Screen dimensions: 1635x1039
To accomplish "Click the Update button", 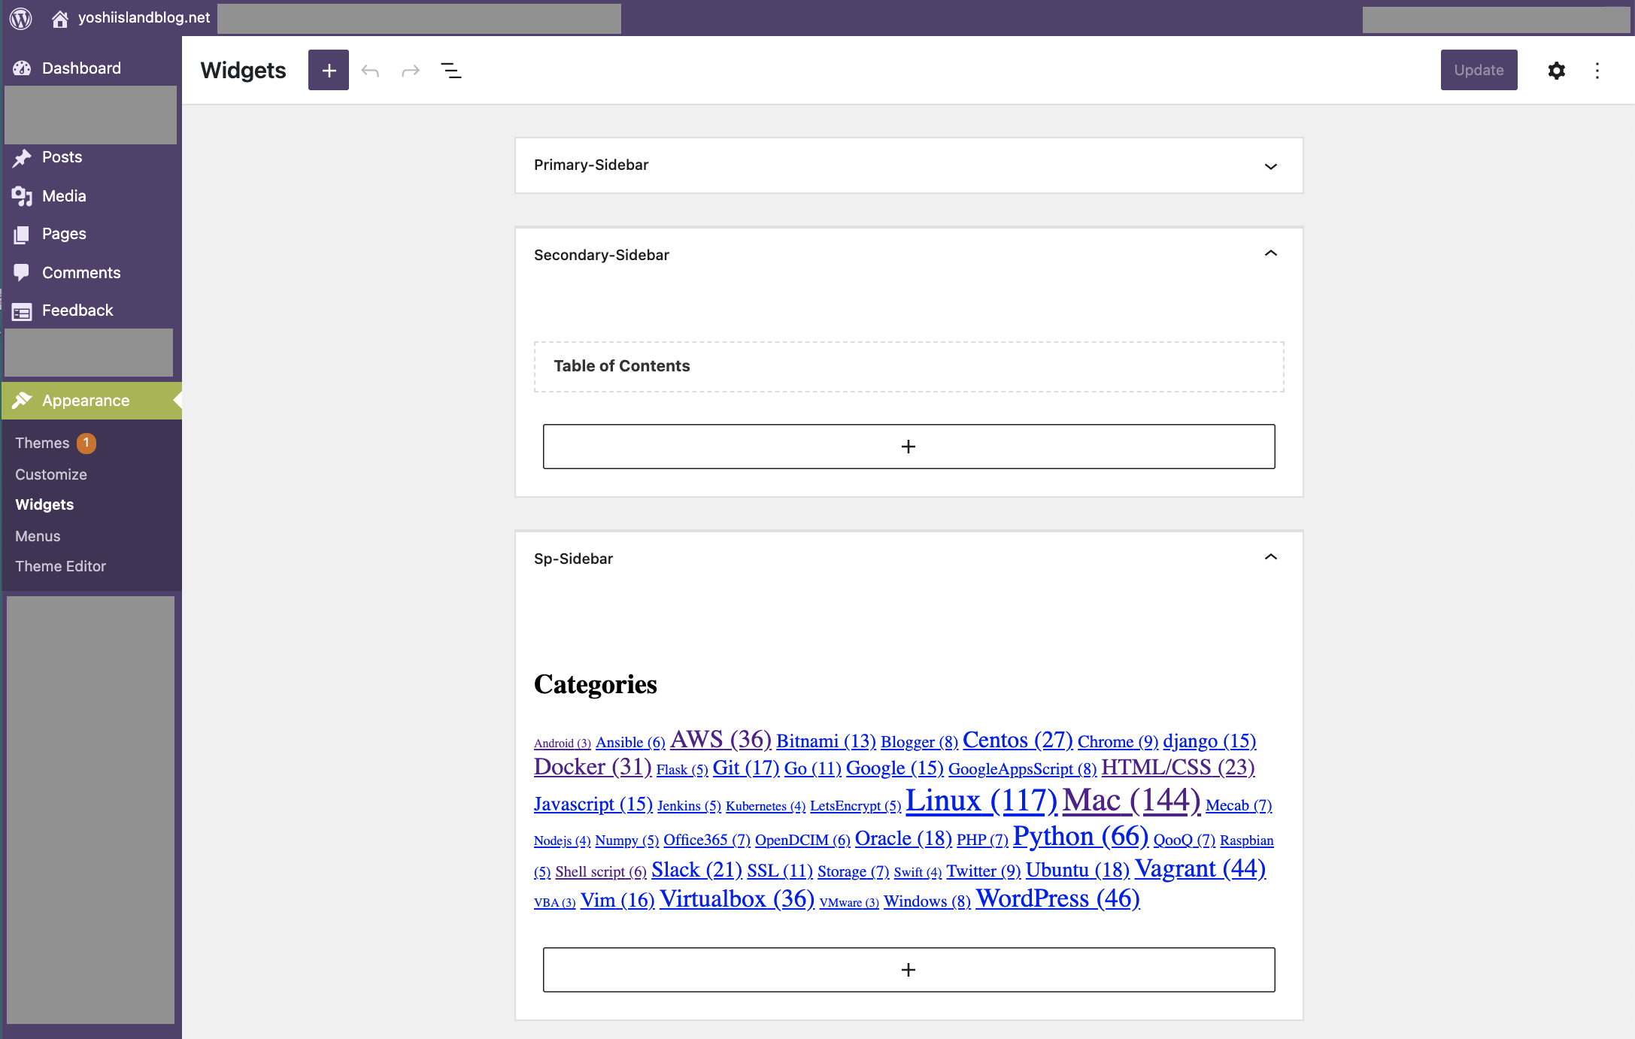I will [x=1479, y=70].
